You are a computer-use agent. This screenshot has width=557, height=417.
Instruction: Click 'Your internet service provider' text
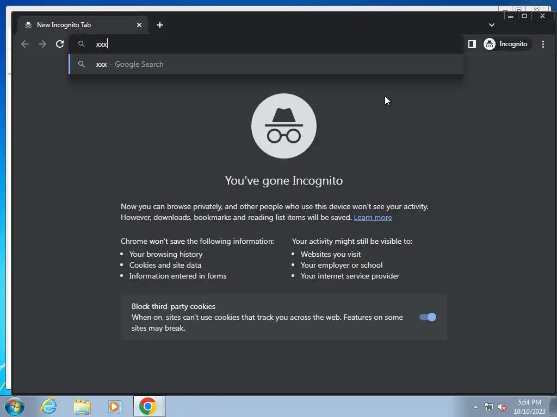click(x=350, y=276)
